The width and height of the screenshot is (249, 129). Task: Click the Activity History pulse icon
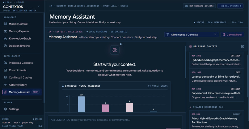5,85
